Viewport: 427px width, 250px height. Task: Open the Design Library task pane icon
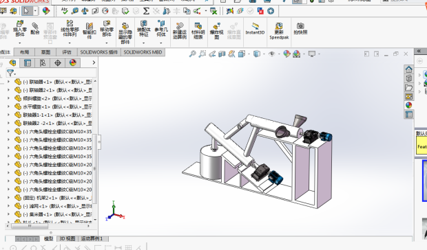pyautogui.click(x=408, y=78)
